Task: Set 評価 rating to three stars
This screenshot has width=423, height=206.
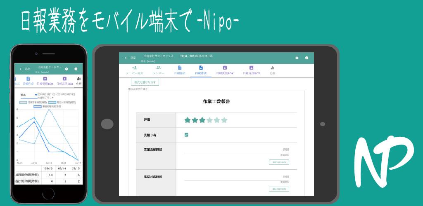Action: (x=202, y=120)
